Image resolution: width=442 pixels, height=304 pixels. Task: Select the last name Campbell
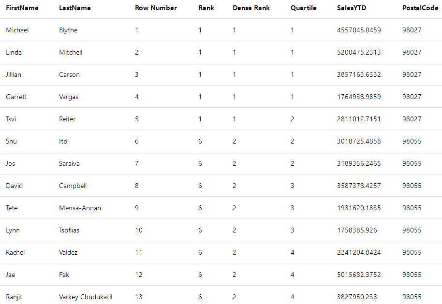73,186
